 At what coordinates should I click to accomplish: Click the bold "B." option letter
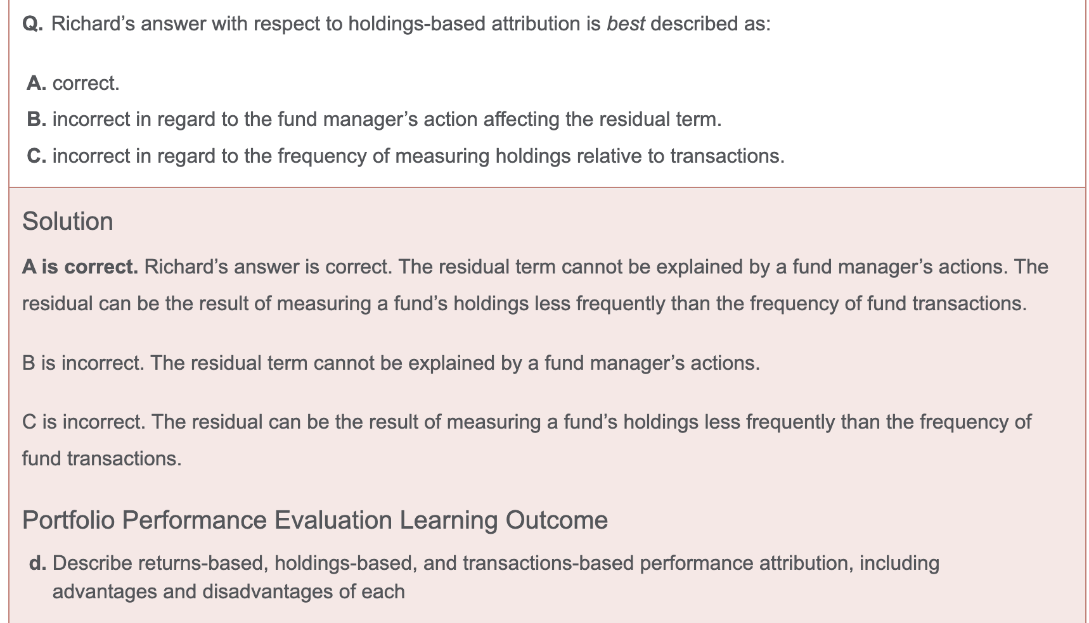tap(36, 119)
